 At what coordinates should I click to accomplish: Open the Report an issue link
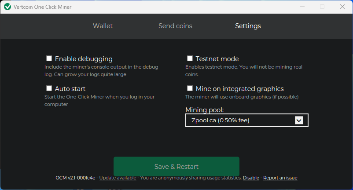[x=280, y=178]
